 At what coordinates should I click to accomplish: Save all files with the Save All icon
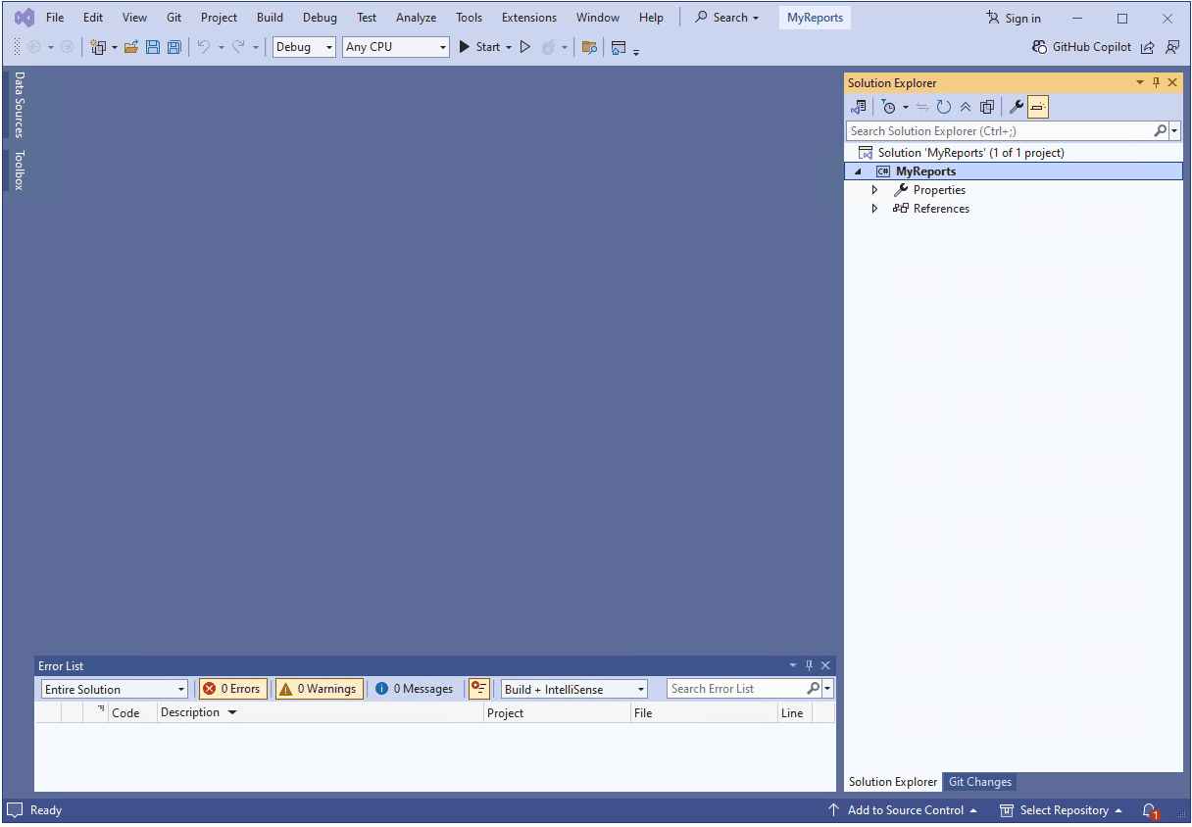pyautogui.click(x=174, y=47)
